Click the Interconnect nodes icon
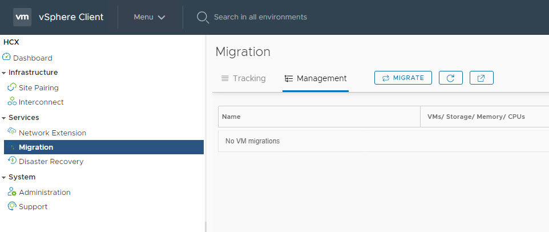This screenshot has height=232, width=549. [x=12, y=102]
